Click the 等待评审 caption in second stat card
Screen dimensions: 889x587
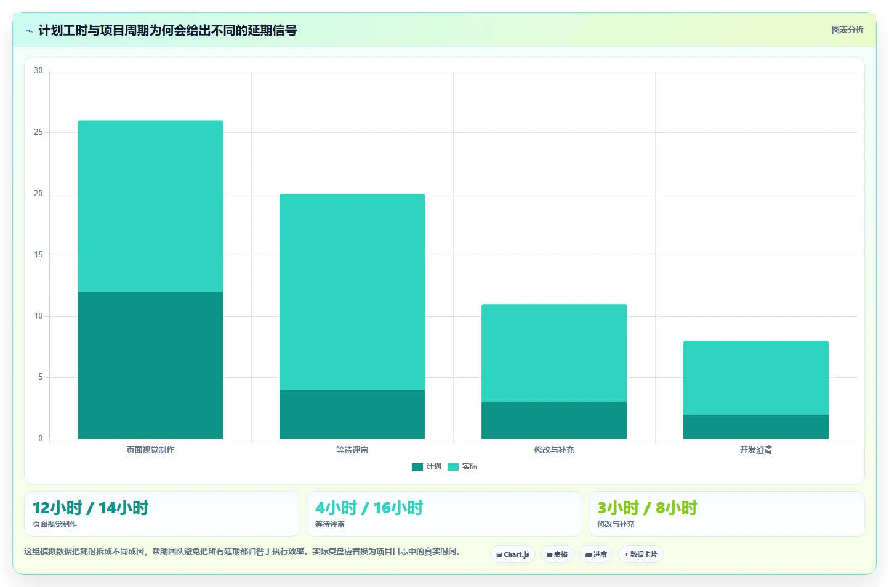[x=330, y=524]
